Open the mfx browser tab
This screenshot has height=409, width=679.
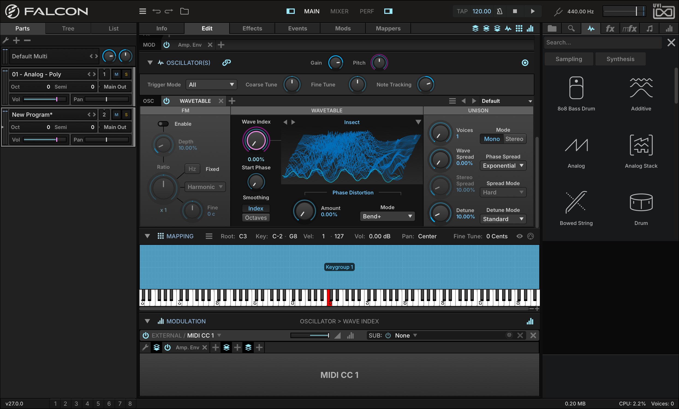tap(629, 28)
